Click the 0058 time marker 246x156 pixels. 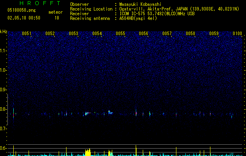pos(190,34)
